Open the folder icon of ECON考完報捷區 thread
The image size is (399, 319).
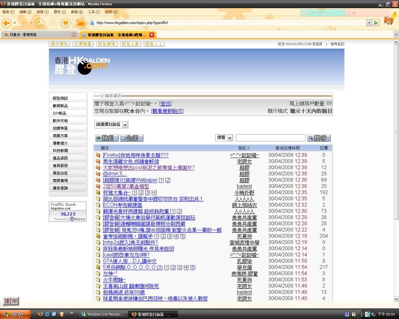[98, 205]
